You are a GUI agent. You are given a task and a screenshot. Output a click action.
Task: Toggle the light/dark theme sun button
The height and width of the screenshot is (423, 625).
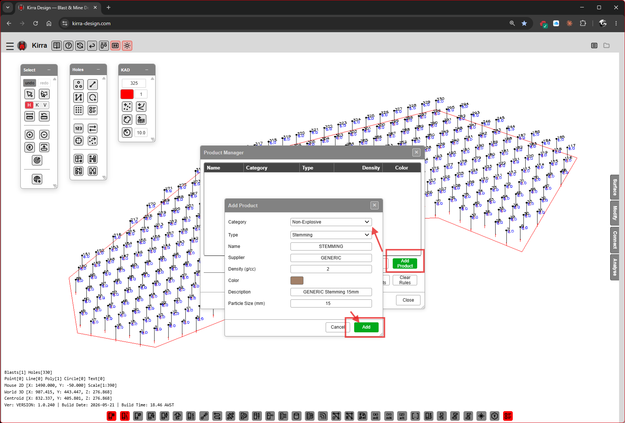pyautogui.click(x=127, y=46)
